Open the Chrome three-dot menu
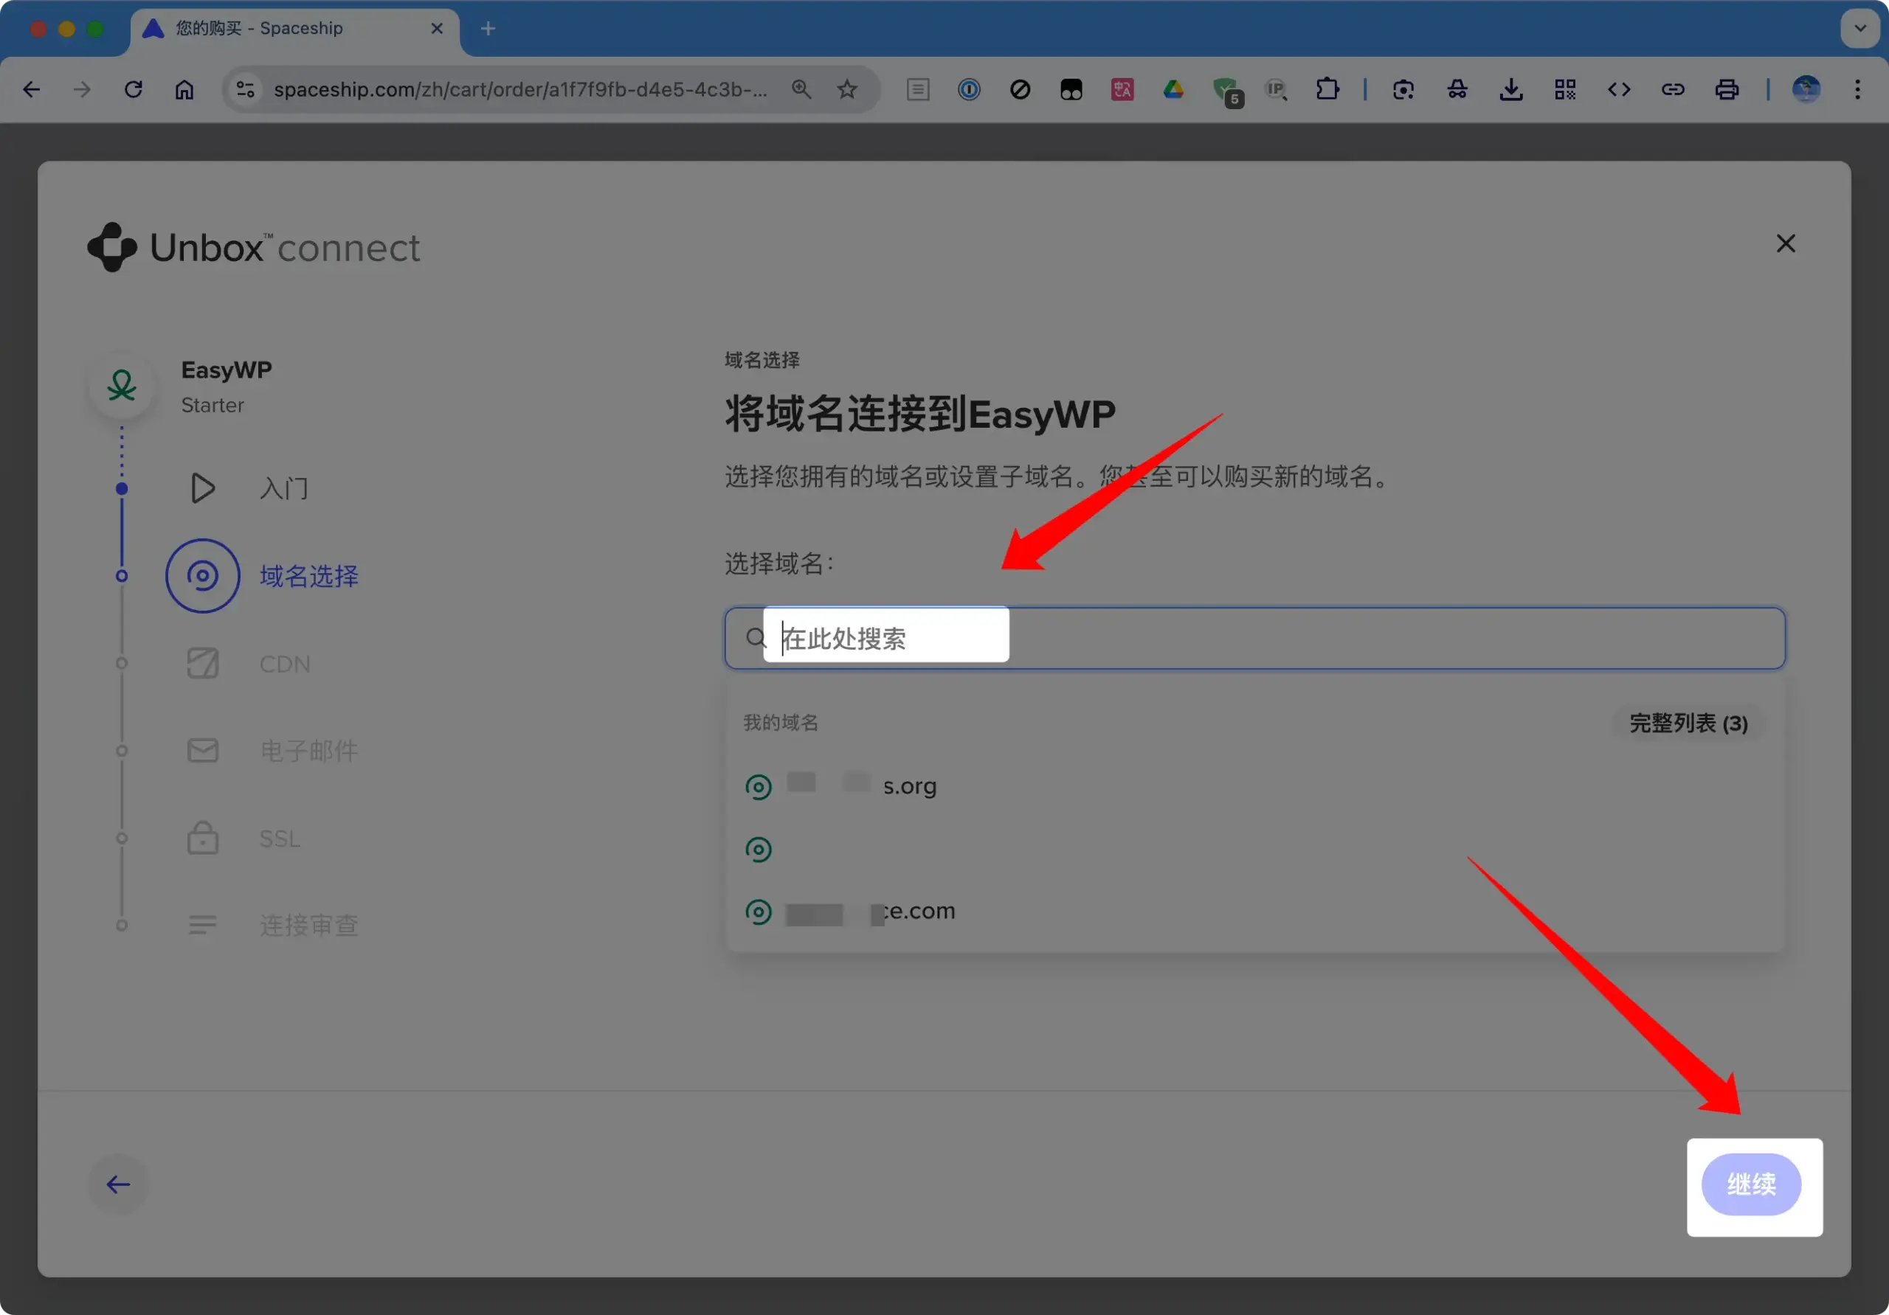The height and width of the screenshot is (1315, 1889). (1858, 89)
